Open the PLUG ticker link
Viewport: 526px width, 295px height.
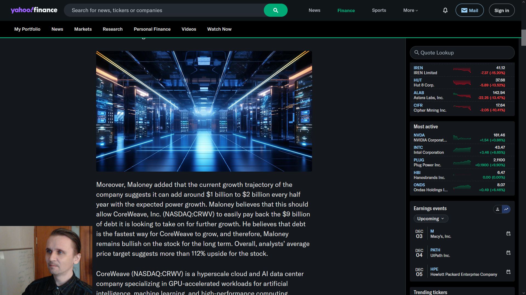(419, 160)
